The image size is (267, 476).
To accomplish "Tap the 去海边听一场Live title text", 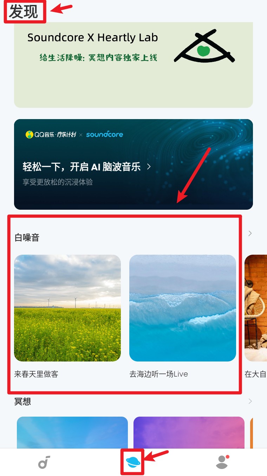I will pos(159,374).
